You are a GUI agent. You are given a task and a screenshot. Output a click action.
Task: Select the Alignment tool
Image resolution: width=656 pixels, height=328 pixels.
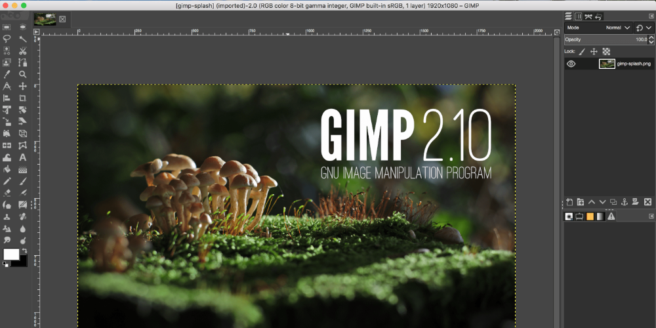pos(7,98)
